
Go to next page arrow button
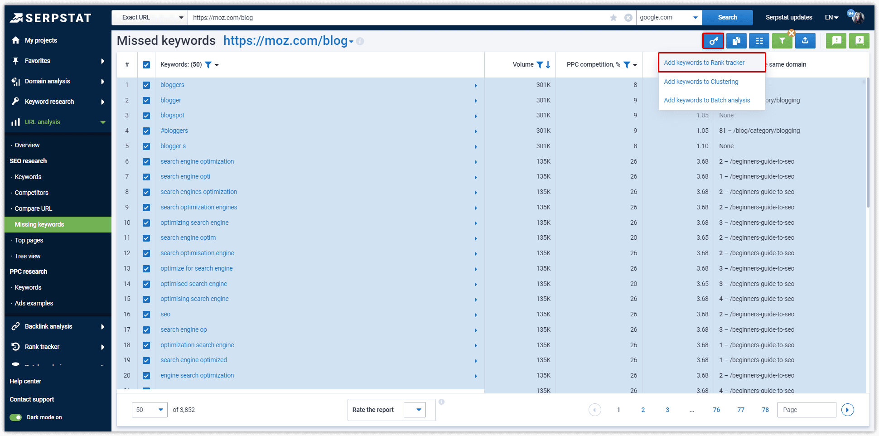tap(848, 410)
